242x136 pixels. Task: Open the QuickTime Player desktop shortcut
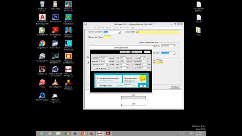click(x=42, y=96)
